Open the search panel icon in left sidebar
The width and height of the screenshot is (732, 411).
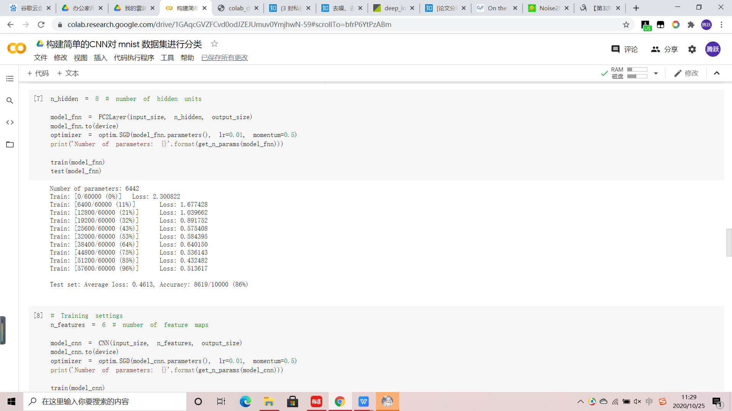click(x=10, y=100)
